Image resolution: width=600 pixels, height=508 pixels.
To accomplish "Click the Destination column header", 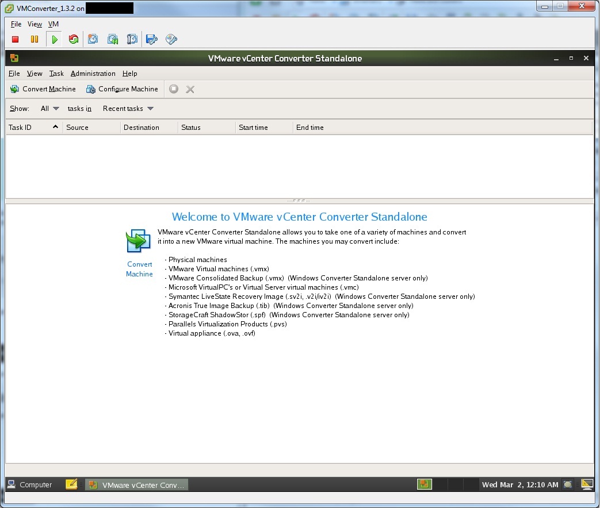I will click(x=149, y=127).
